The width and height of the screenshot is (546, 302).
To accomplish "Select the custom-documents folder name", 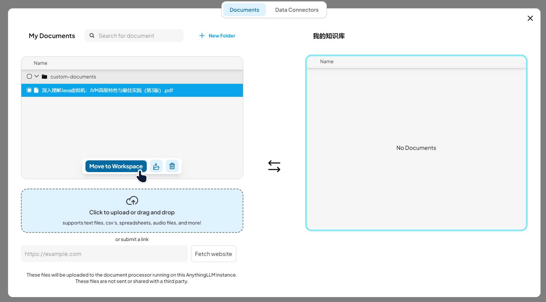I will tap(73, 77).
